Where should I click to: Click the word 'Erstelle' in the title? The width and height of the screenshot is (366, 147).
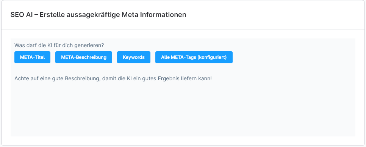(52, 15)
